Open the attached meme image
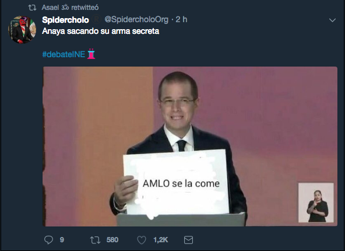Screen dimensions: 345x251 [x=190, y=147]
